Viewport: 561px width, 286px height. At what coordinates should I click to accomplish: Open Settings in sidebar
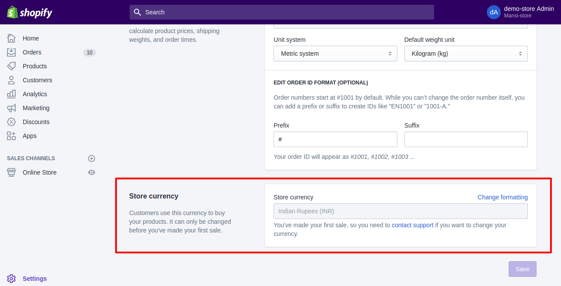(34, 279)
